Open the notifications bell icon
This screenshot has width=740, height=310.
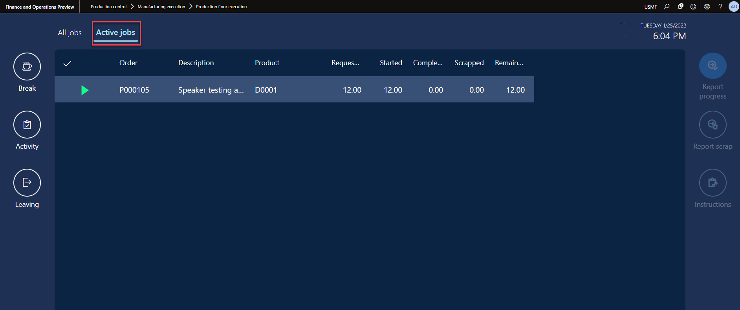click(680, 7)
